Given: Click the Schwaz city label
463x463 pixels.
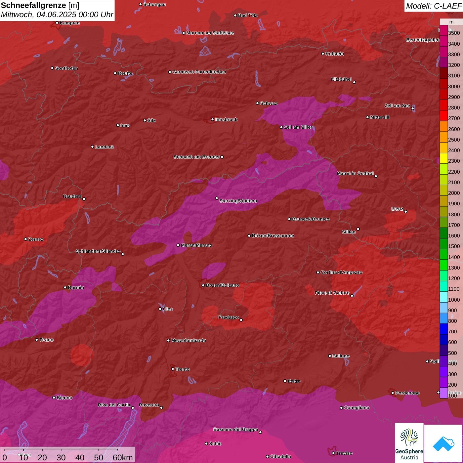Looking at the screenshot, I should pos(269,103).
